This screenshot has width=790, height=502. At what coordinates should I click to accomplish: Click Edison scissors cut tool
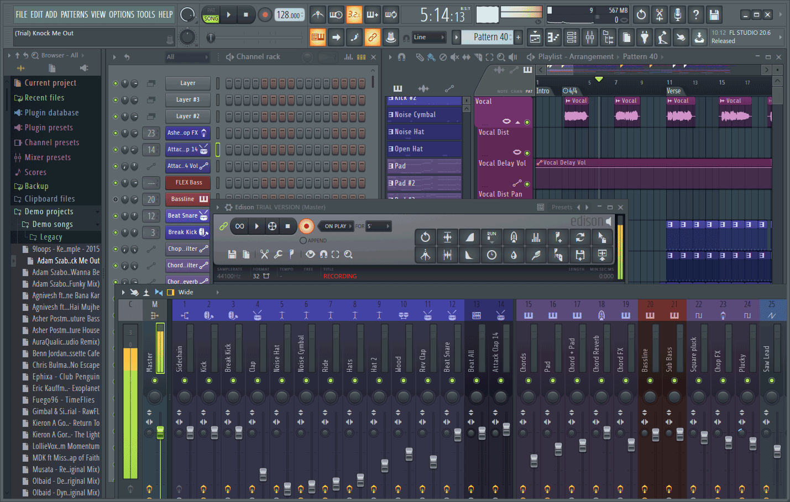[264, 254]
